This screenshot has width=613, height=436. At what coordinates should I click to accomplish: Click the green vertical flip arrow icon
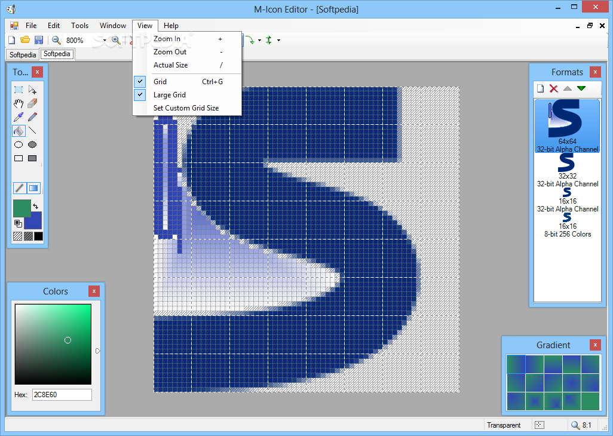tap(269, 40)
